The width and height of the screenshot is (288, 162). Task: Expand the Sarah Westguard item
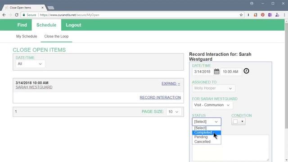(x=171, y=84)
